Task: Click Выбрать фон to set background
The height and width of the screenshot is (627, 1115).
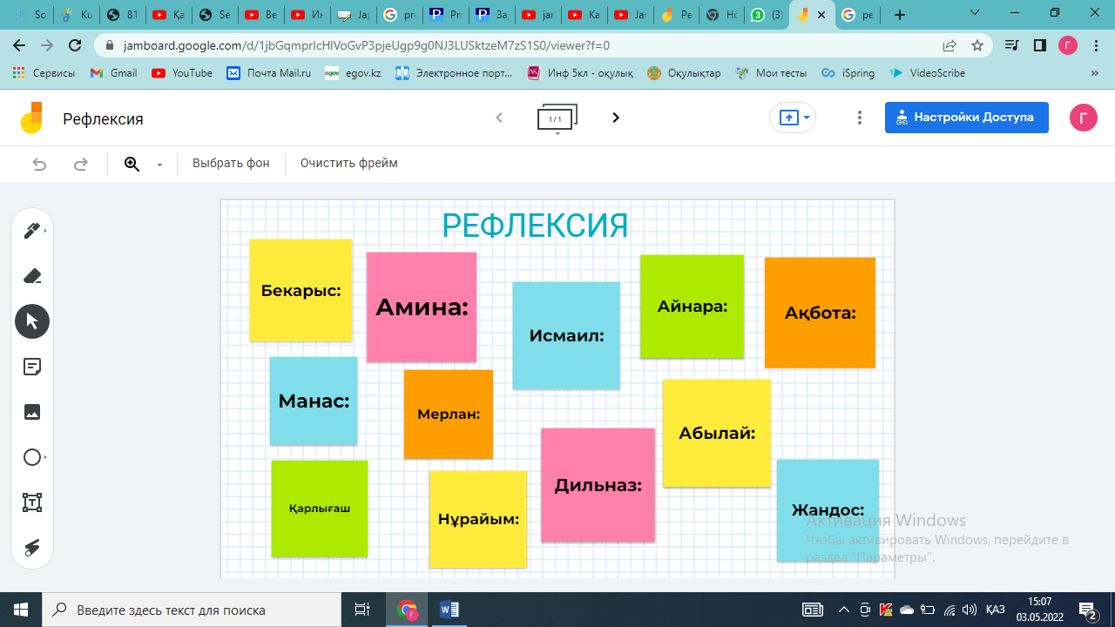Action: 231,164
